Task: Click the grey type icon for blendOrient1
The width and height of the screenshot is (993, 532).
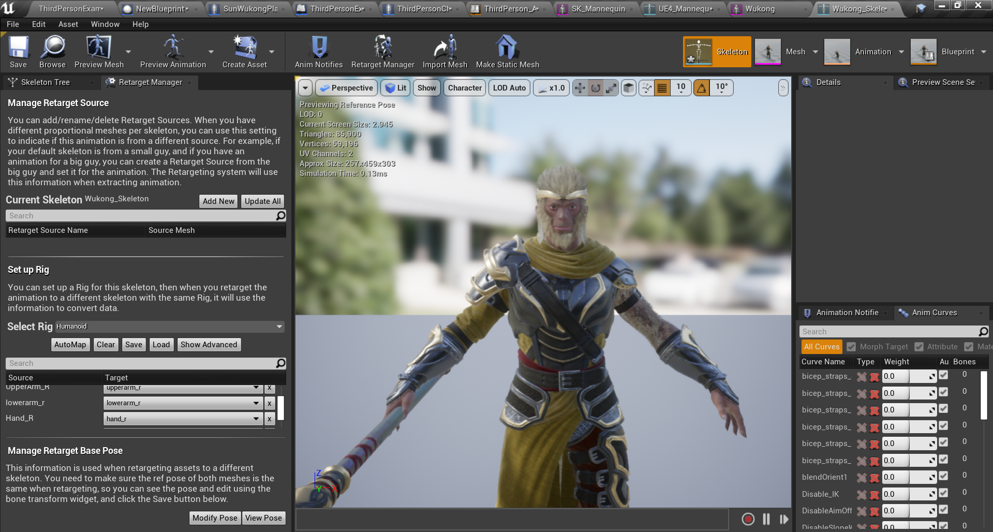Action: point(862,478)
